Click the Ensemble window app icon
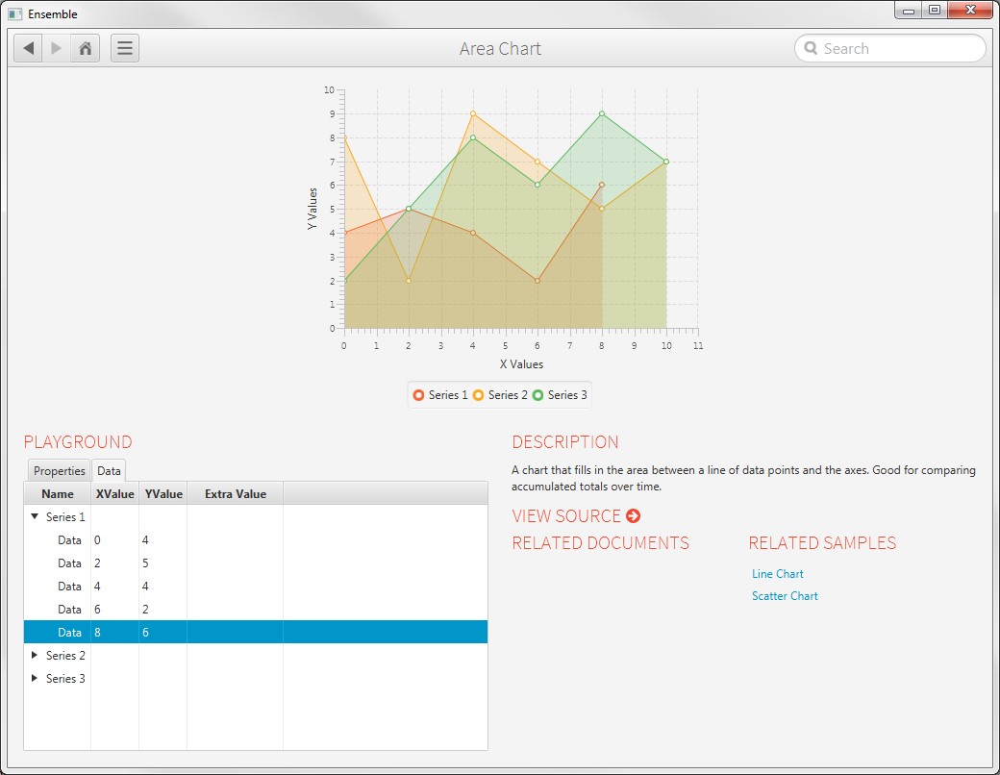Image resolution: width=1000 pixels, height=775 pixels. click(x=15, y=14)
